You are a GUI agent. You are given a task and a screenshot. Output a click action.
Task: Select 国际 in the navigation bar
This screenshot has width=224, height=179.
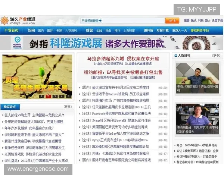click(x=50, y=31)
